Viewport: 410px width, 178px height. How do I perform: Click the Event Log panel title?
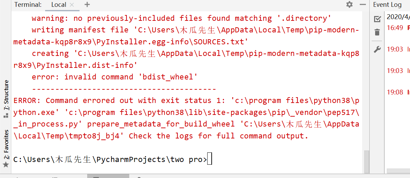coord(387,5)
